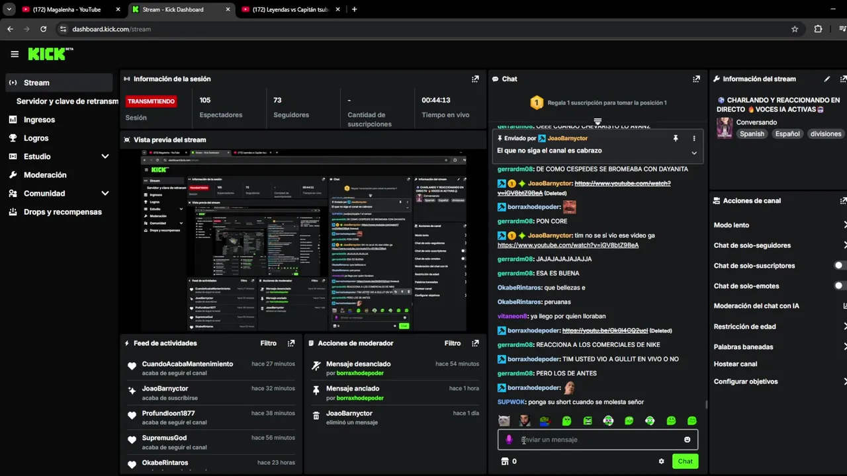Click the green Chat send button
The height and width of the screenshot is (476, 847).
[685, 461]
